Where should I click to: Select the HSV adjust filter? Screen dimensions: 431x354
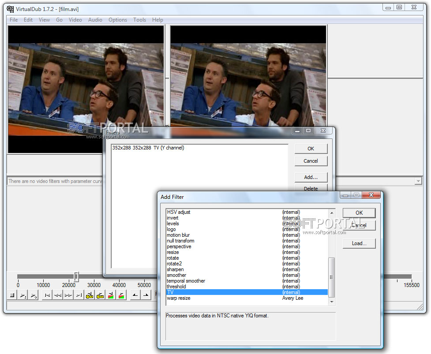click(247, 212)
